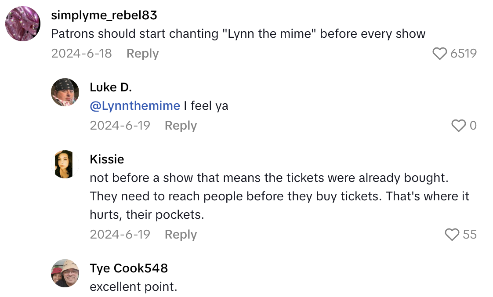Like simplyme_rebel83's comment with the heart

[x=439, y=54]
